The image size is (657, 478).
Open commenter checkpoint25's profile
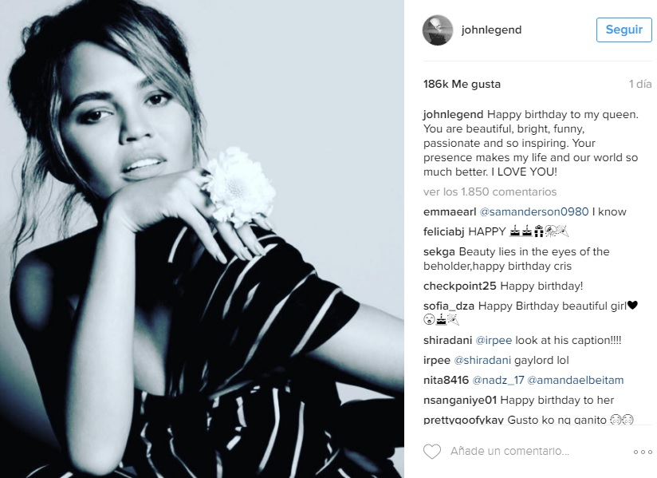[459, 286]
